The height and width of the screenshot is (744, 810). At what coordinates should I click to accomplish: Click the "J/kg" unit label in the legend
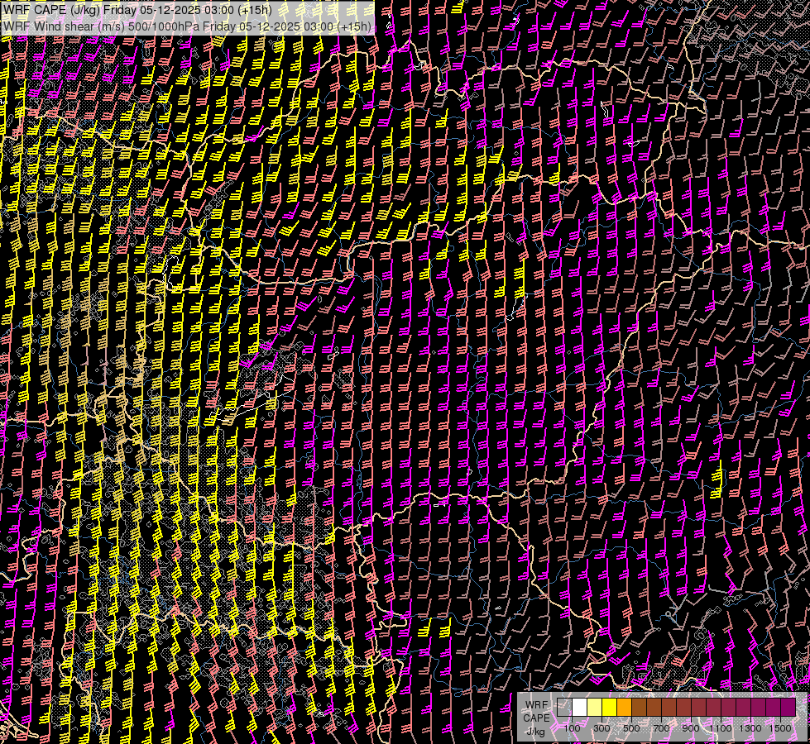coord(535,732)
